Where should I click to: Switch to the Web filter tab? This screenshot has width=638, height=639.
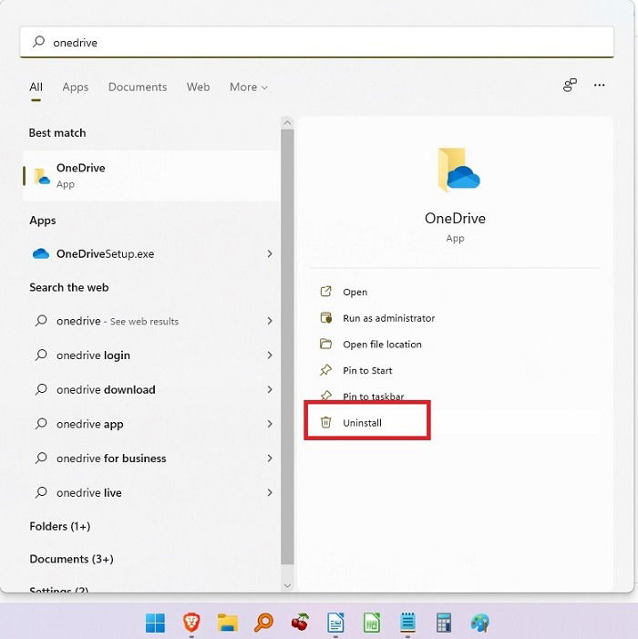pos(198,87)
